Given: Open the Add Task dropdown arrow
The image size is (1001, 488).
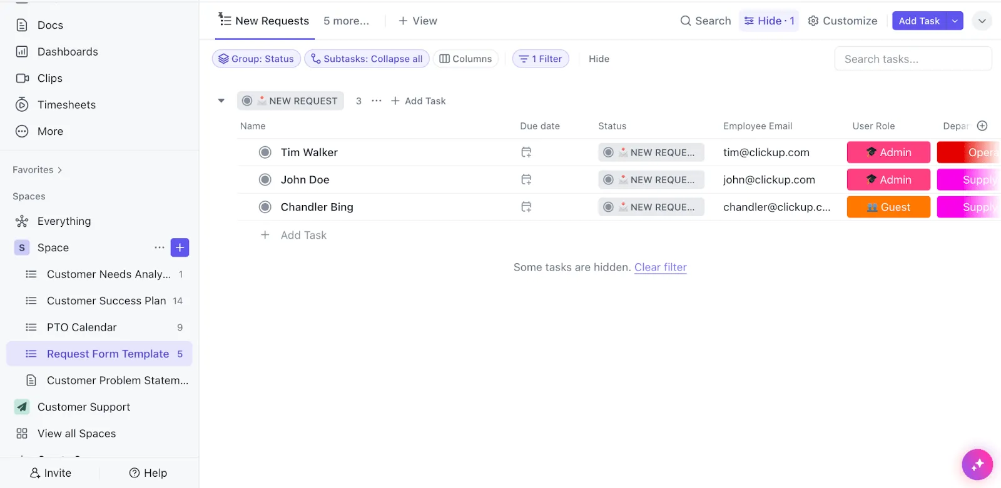Looking at the screenshot, I should click(955, 21).
